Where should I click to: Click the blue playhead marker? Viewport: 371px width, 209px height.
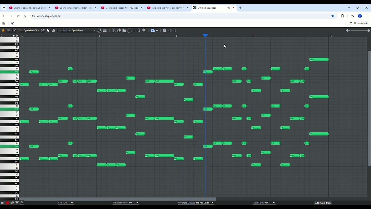point(205,35)
